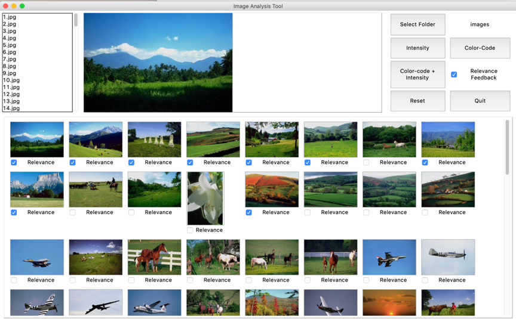
Task: Uncheck Relevance under red-orange hills thumbnail
Action: (x=249, y=212)
